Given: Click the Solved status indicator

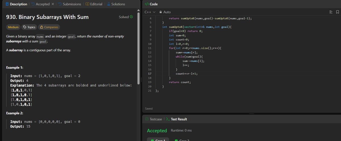Looking at the screenshot, I should point(126,17).
